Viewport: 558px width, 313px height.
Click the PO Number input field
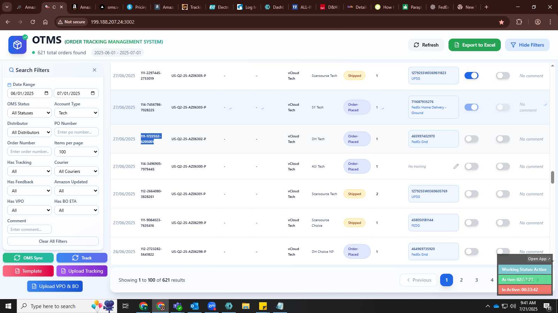(76, 132)
